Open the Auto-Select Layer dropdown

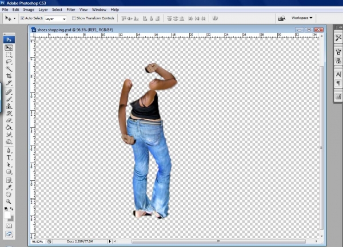pos(55,19)
